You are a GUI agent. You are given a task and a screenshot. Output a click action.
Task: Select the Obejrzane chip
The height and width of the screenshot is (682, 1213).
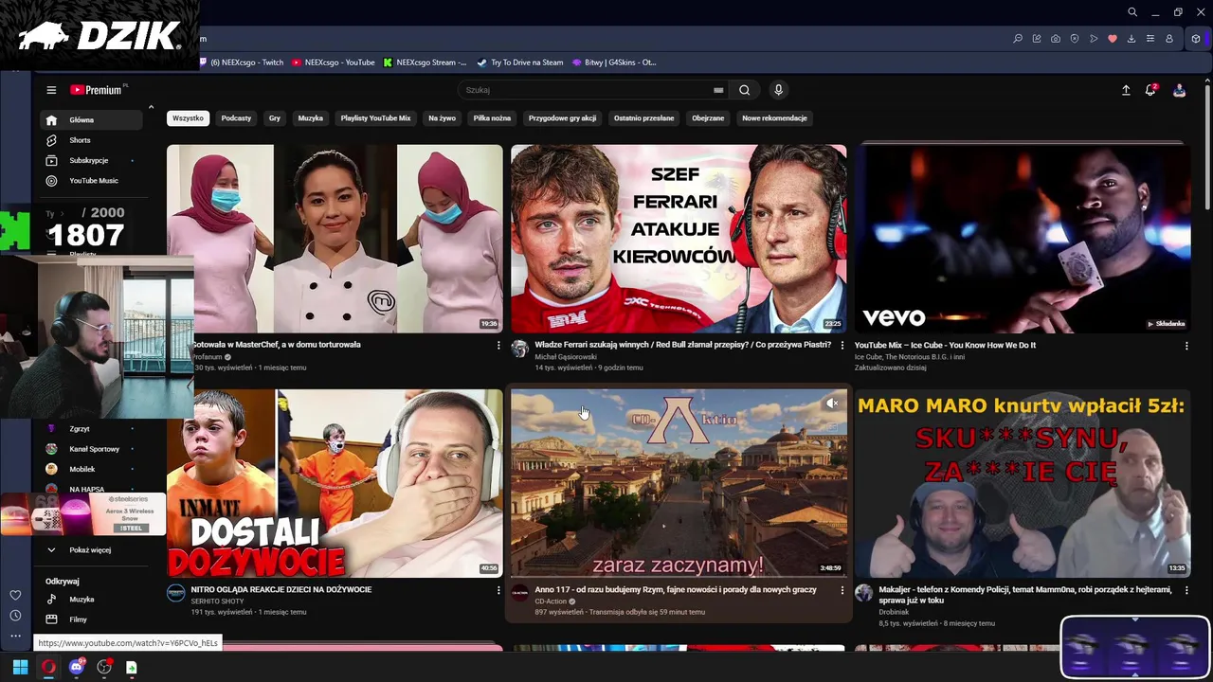[x=708, y=118]
